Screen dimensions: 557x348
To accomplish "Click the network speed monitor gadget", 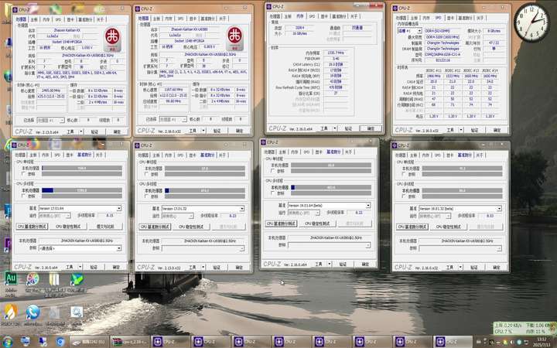I will (523, 328).
